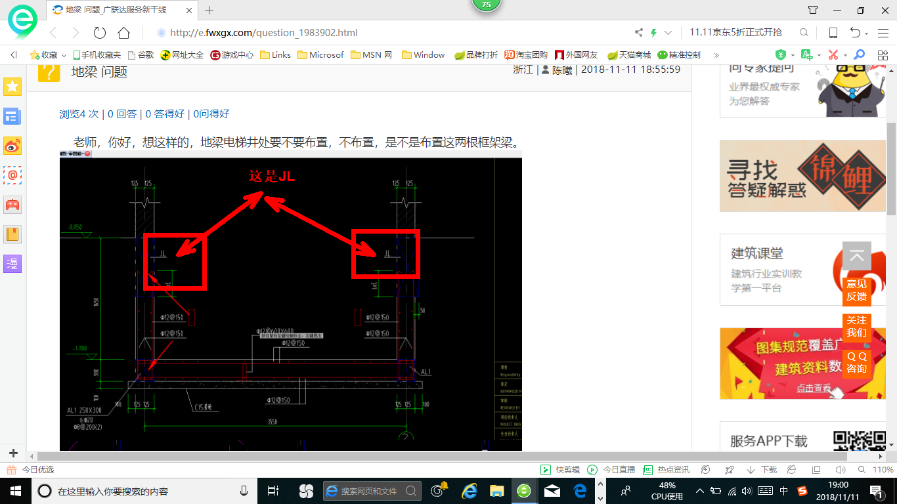Click the 关注我们 orange button

(856, 326)
